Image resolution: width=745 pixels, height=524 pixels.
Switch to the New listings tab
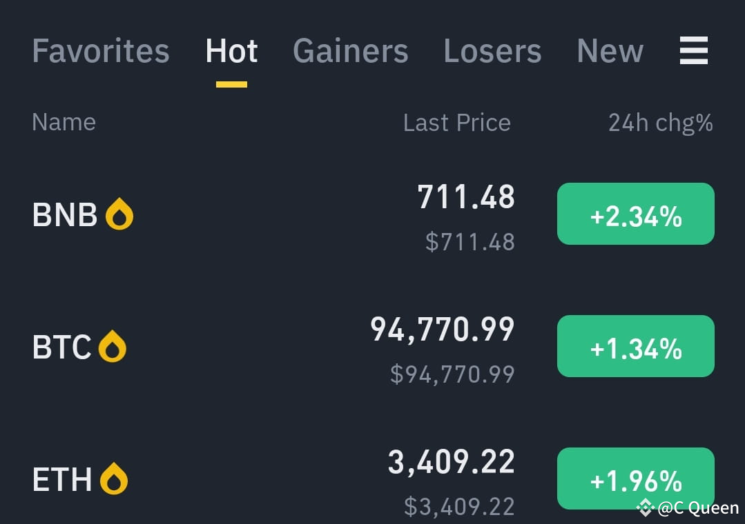pyautogui.click(x=610, y=51)
